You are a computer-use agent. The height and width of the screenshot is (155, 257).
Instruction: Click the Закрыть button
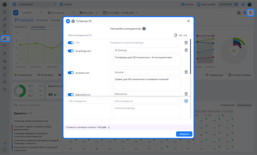pos(184,134)
